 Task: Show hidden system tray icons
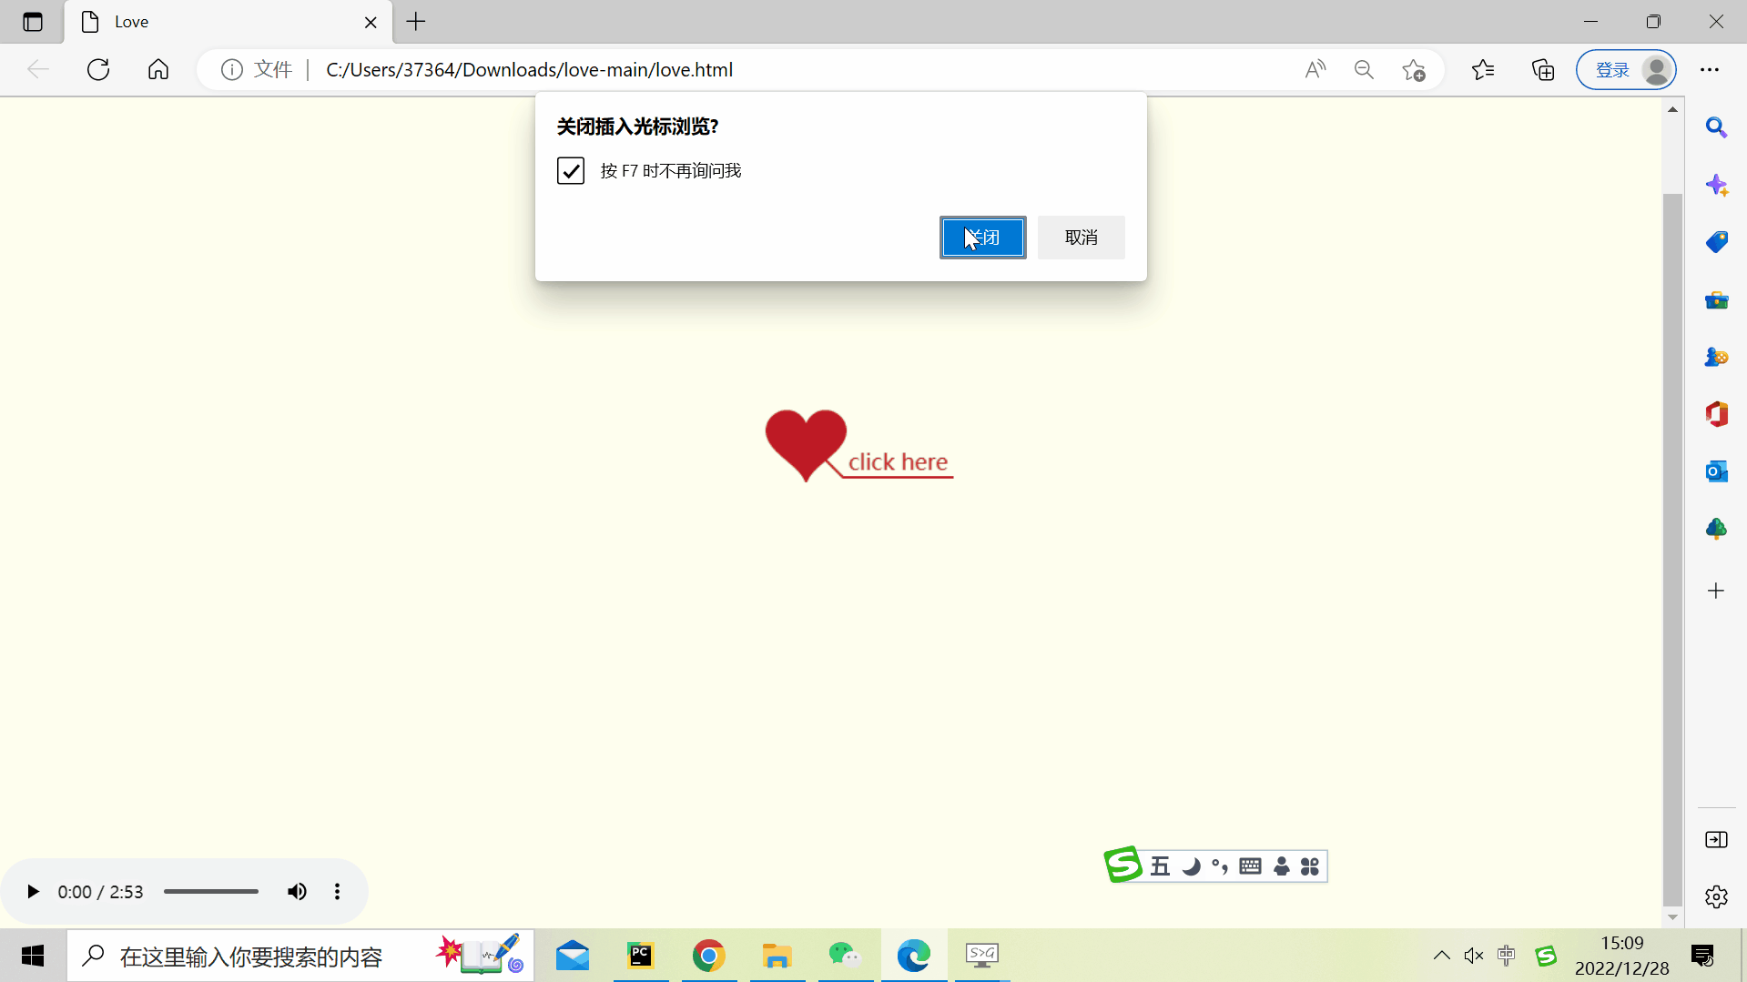1442,956
